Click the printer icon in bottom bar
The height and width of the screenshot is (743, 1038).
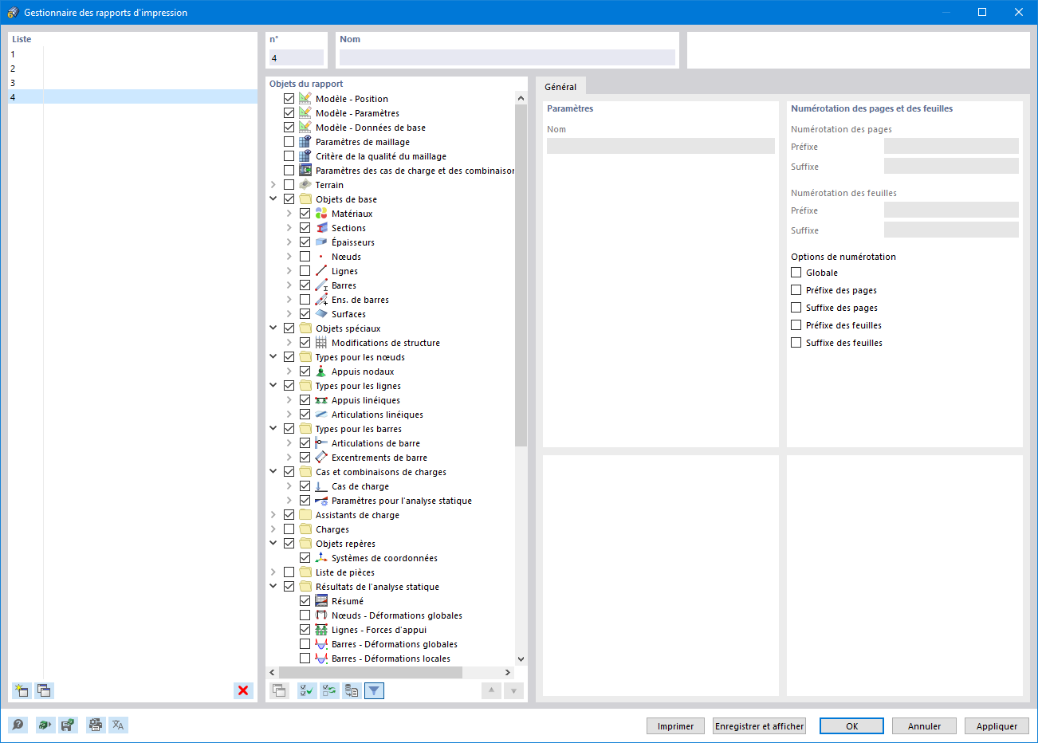[x=96, y=725]
